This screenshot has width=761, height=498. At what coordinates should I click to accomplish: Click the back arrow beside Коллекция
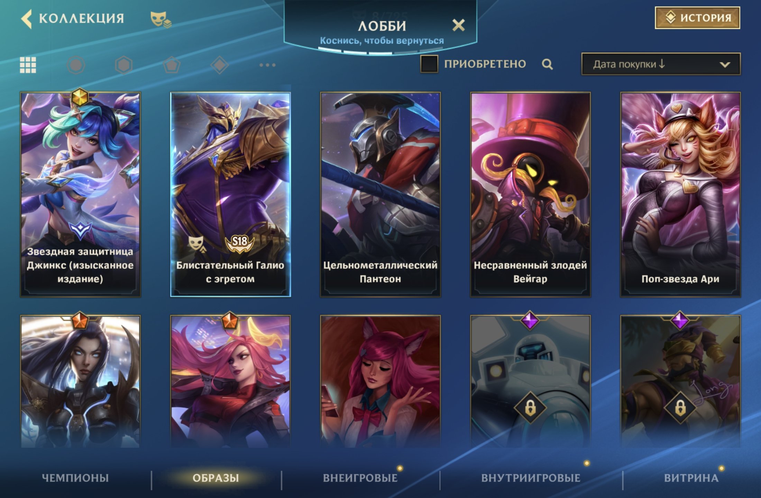click(26, 19)
